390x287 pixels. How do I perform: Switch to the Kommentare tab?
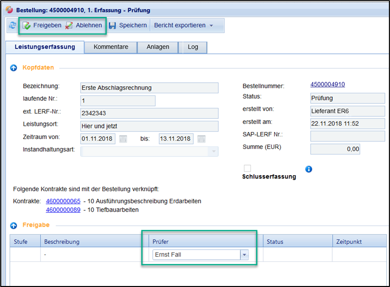tap(111, 47)
